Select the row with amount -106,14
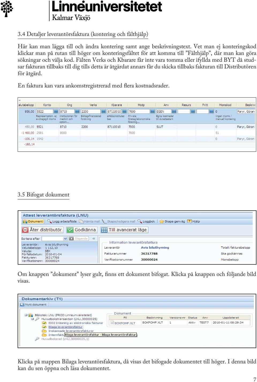Screen dimensions: 257x382 [x=137, y=139]
